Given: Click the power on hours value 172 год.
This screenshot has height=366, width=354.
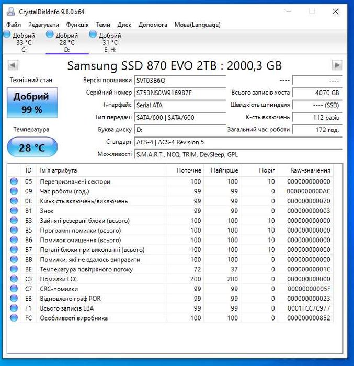Looking at the screenshot, I should [x=317, y=130].
